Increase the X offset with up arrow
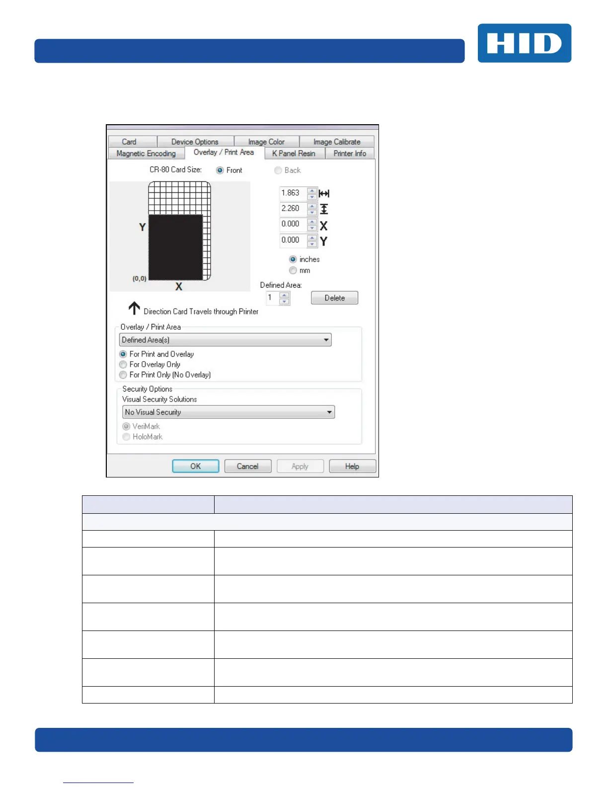The image size is (608, 787). coord(312,222)
